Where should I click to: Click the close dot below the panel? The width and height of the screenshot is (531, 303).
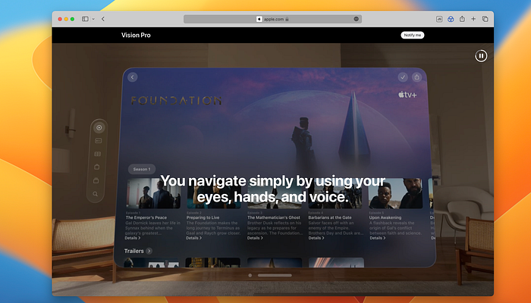click(250, 275)
